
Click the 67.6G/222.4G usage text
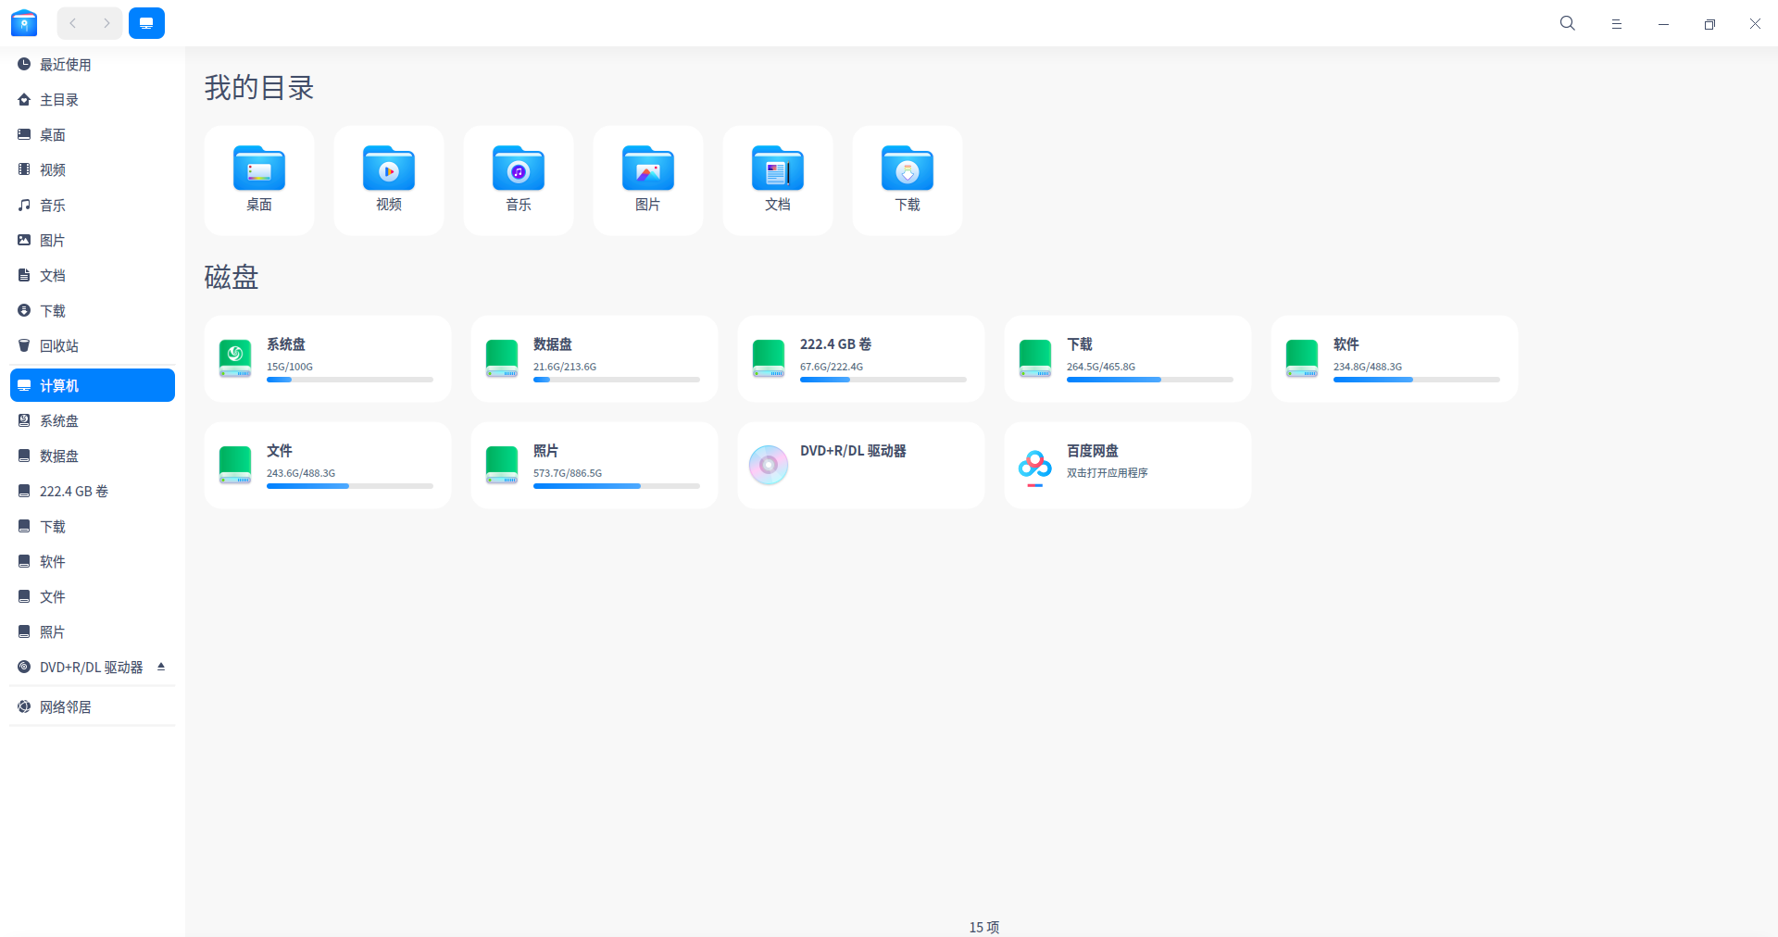pyautogui.click(x=832, y=367)
